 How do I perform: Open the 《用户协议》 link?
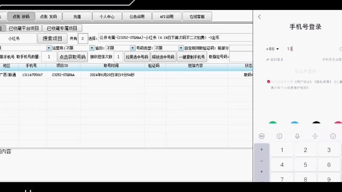(304, 82)
